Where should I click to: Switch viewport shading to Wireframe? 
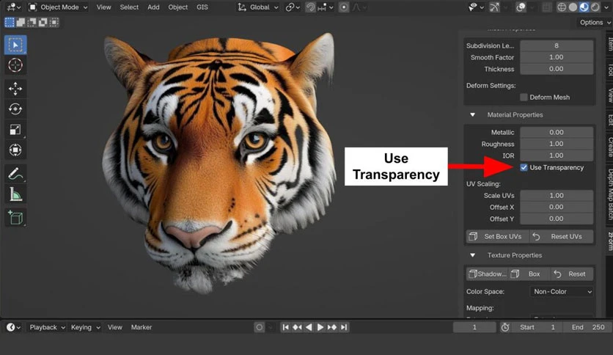[x=562, y=7]
